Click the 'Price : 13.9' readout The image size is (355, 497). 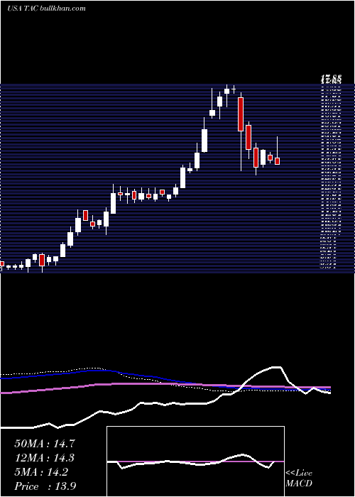pos(45,486)
